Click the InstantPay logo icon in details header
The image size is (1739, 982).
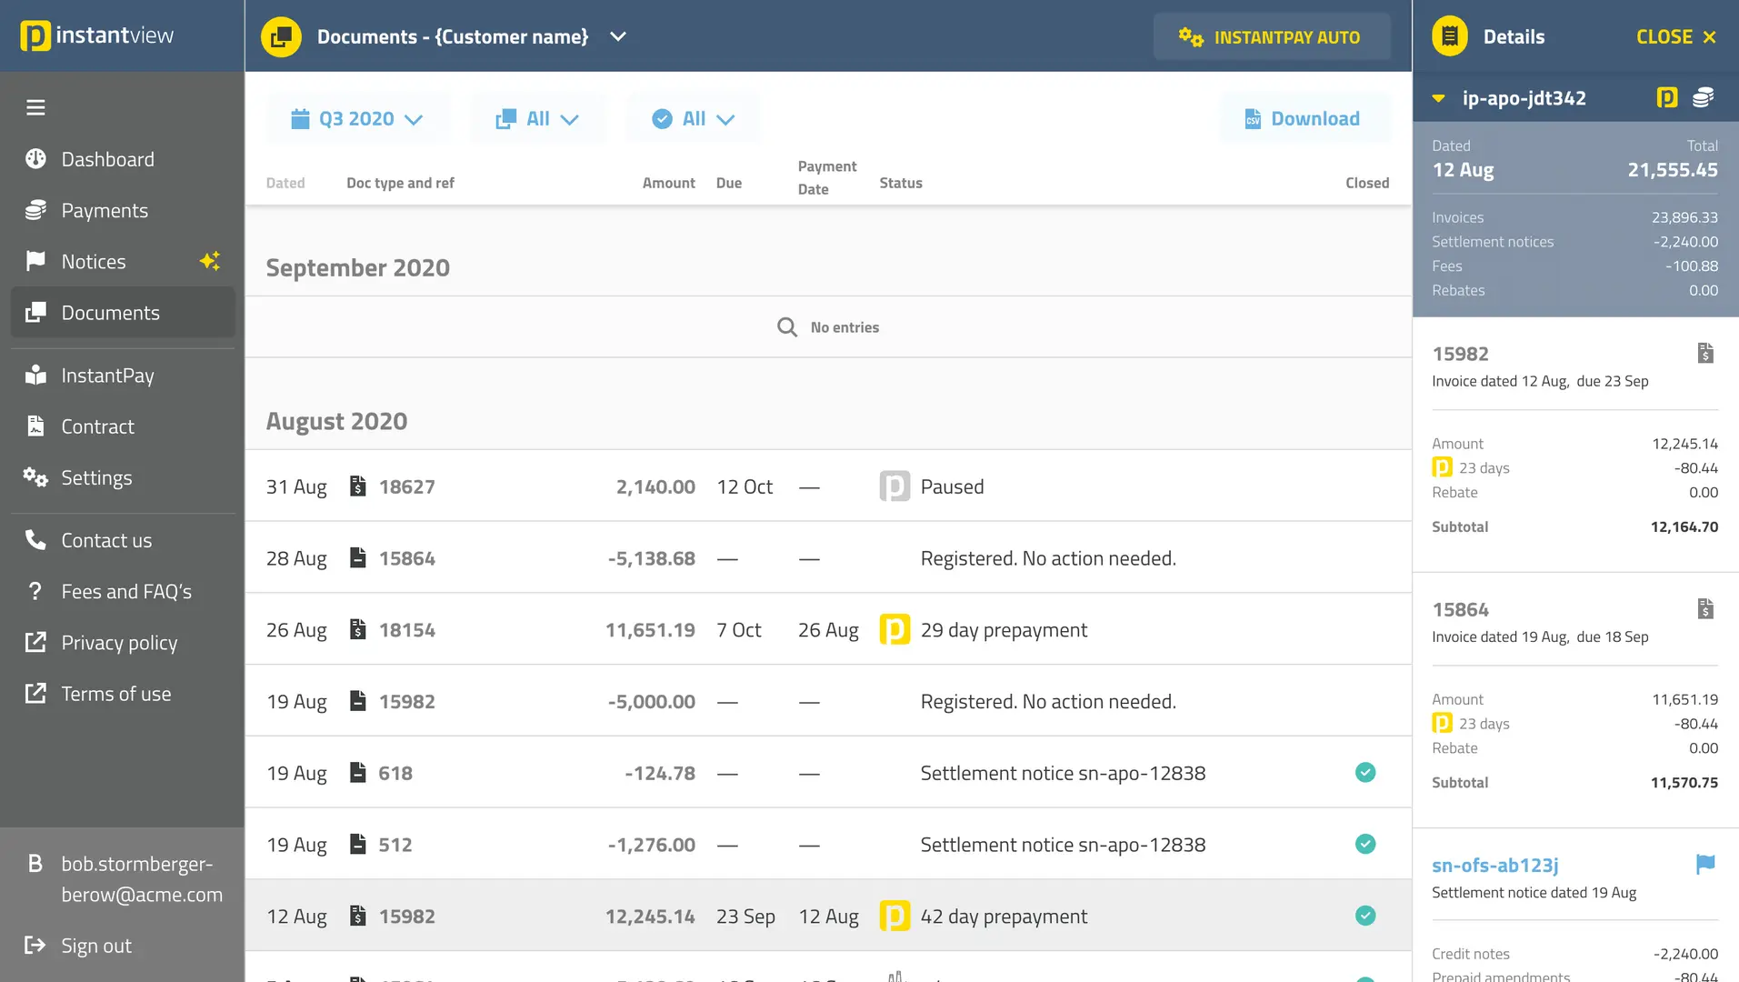point(1666,98)
